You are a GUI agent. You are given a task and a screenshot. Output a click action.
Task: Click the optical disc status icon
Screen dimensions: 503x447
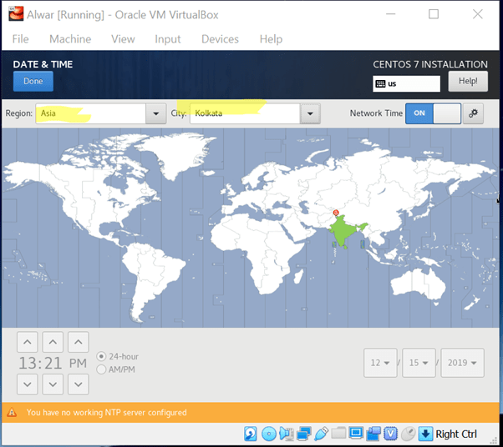(x=269, y=434)
